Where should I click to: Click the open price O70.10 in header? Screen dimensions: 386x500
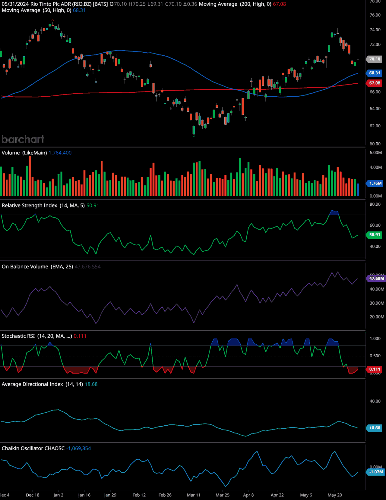tap(118, 4)
